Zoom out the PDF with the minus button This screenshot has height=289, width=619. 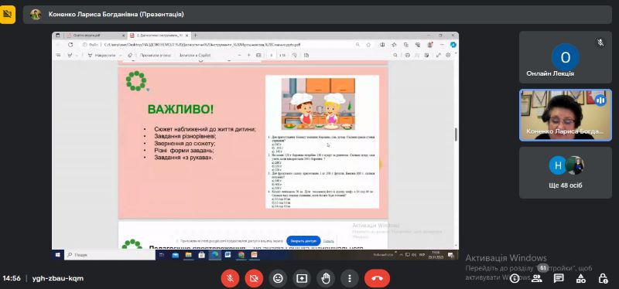pyautogui.click(x=239, y=55)
